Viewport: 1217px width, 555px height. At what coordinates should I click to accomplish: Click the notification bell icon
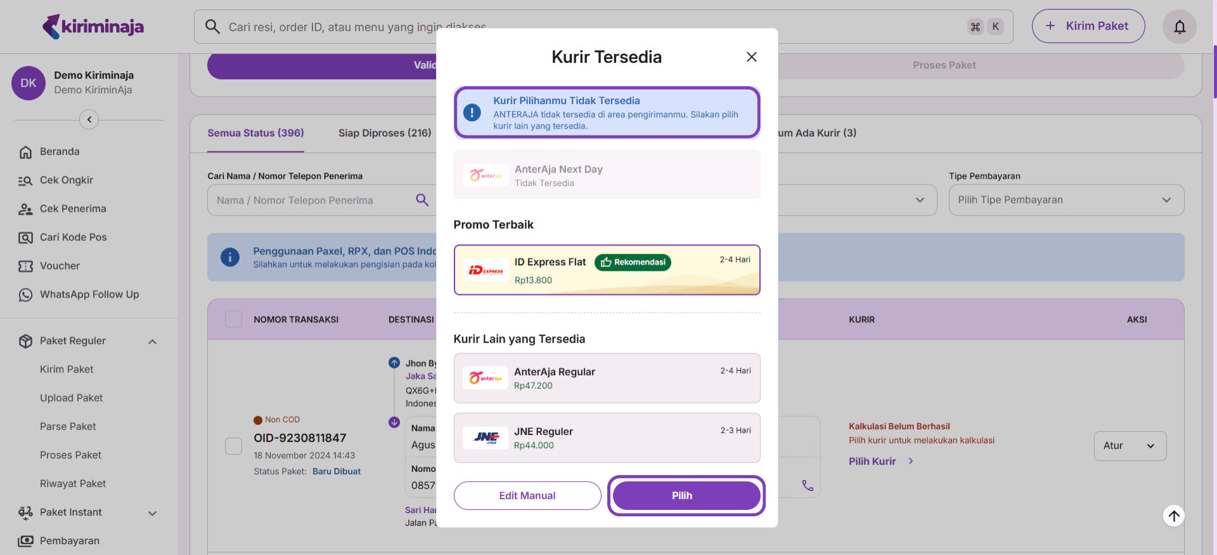point(1179,27)
